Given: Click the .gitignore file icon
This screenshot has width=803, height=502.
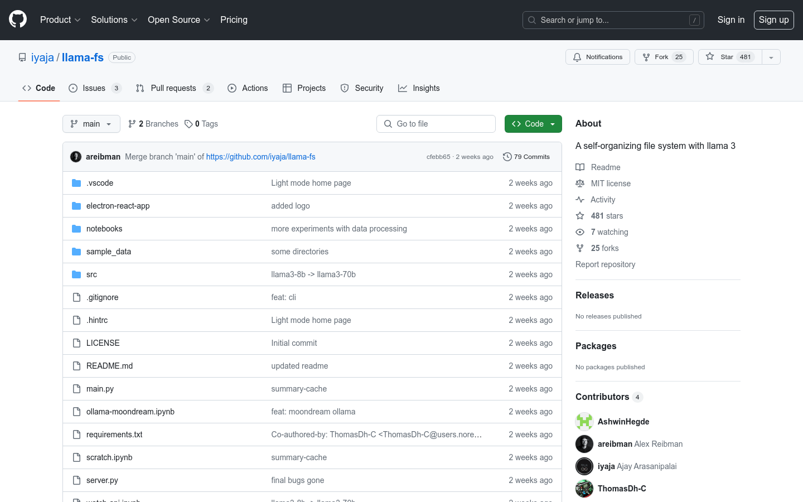Looking at the screenshot, I should [x=76, y=297].
